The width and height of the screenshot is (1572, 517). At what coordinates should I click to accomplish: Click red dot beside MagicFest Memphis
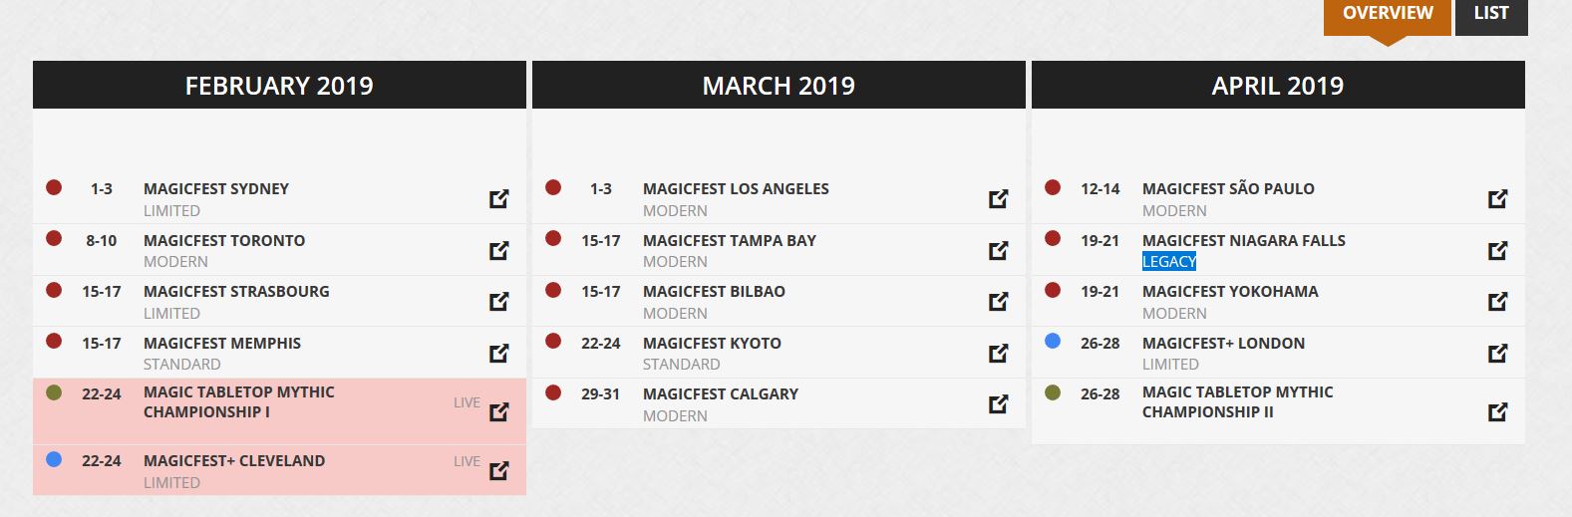pos(54,341)
